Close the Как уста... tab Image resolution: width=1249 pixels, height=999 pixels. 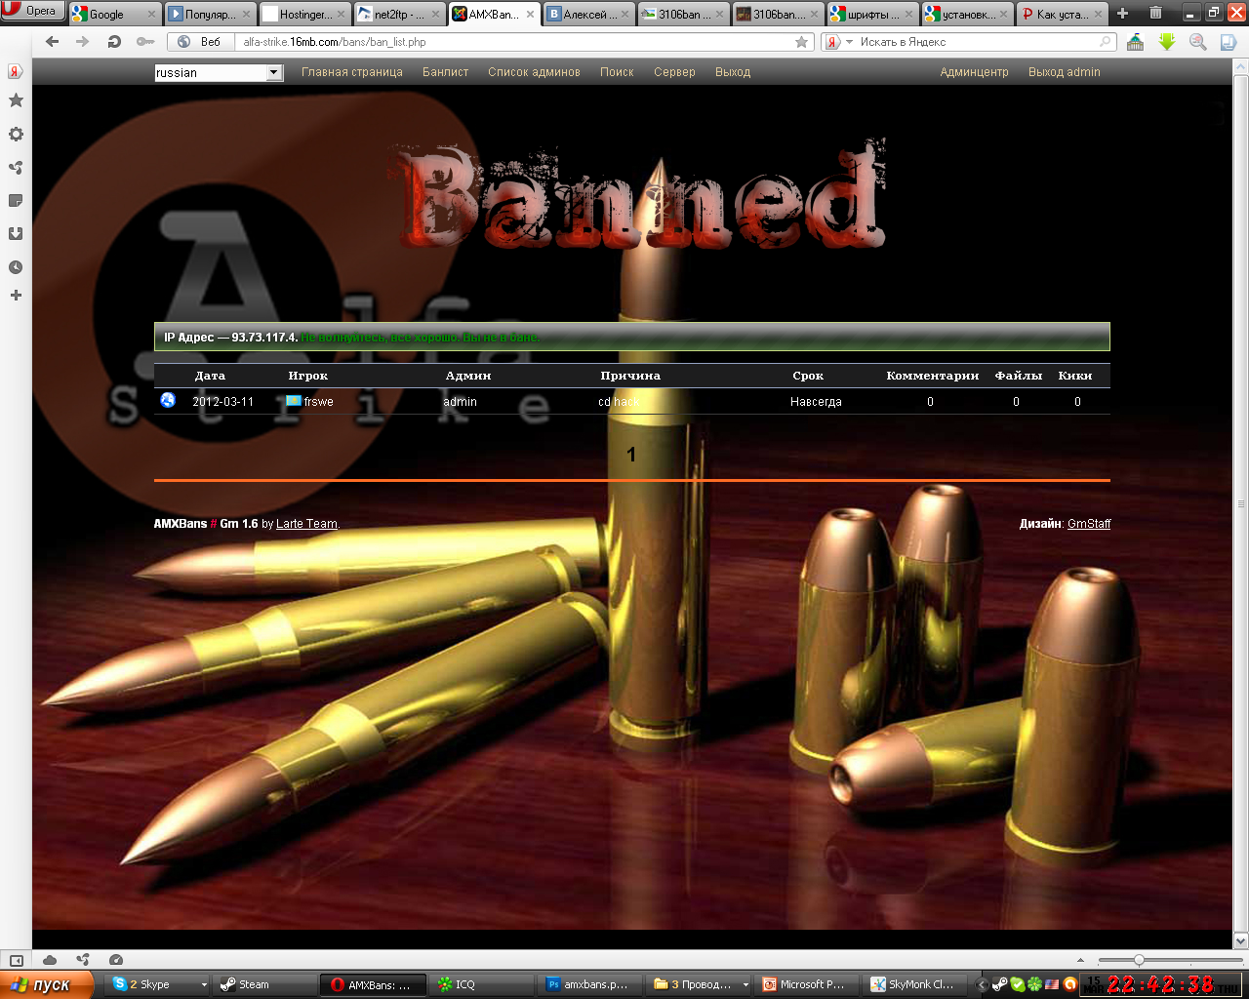1099,15
